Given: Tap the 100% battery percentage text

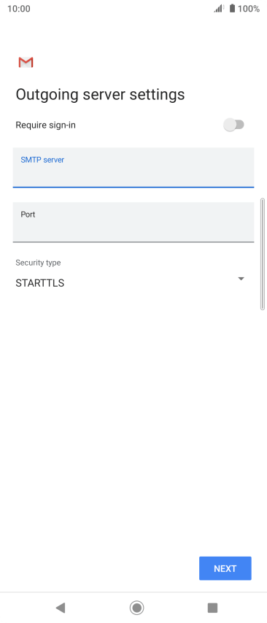Looking at the screenshot, I should tap(249, 8).
